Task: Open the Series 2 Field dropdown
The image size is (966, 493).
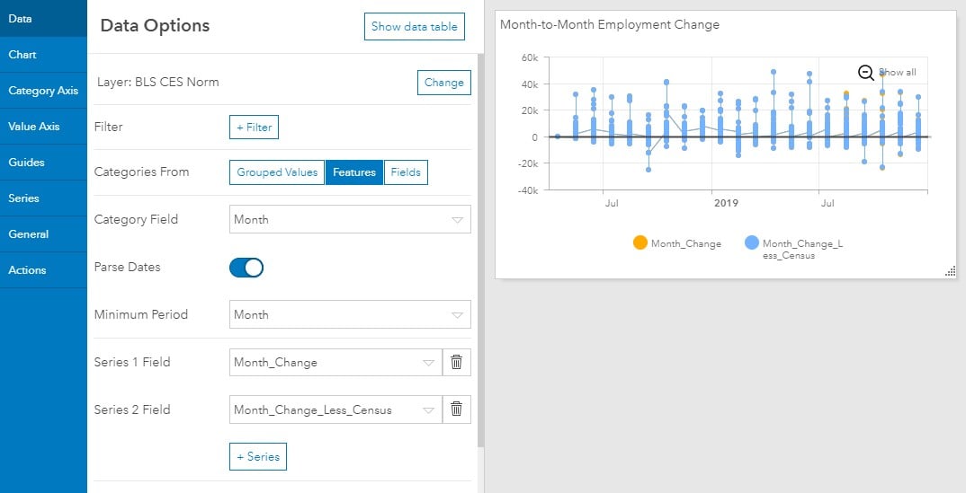Action: [x=335, y=409]
